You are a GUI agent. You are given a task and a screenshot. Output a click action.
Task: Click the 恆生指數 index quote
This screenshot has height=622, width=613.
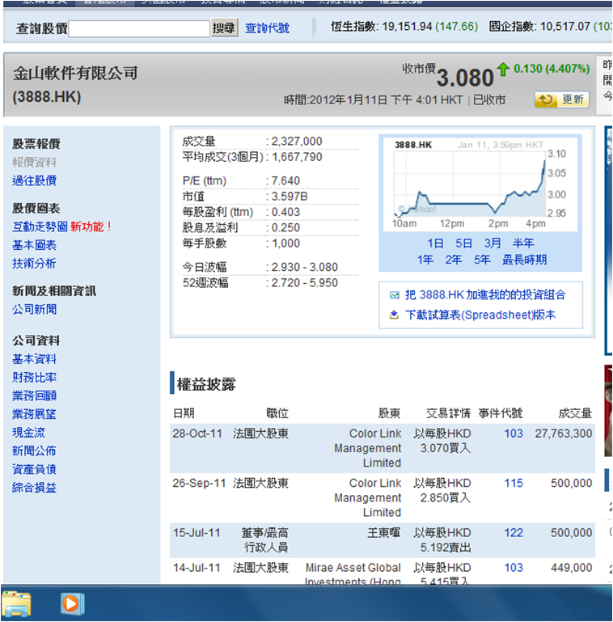click(404, 27)
